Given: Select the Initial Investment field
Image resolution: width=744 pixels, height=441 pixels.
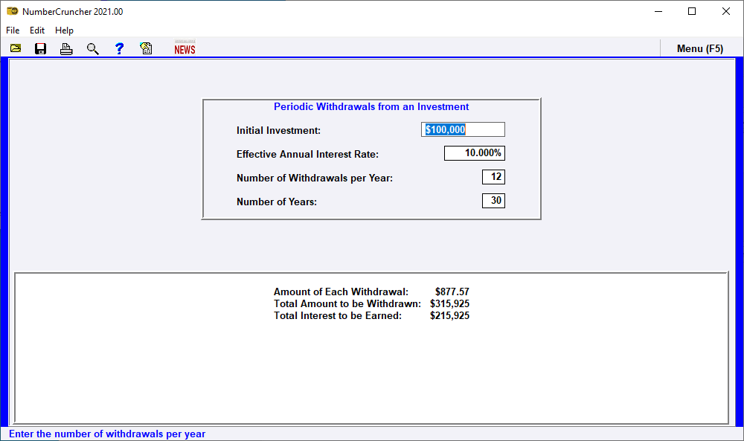Looking at the screenshot, I should pyautogui.click(x=463, y=129).
